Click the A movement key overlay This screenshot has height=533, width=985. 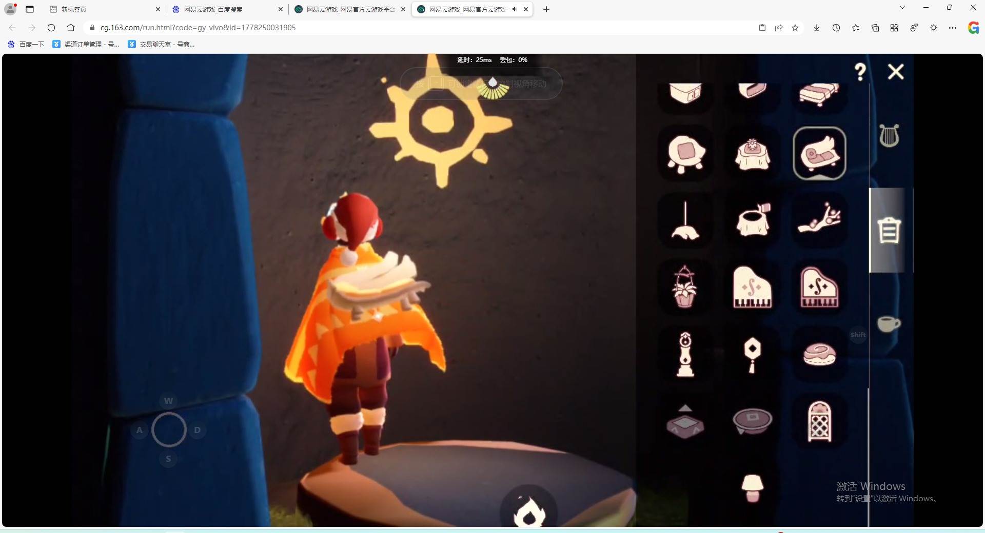pos(139,430)
